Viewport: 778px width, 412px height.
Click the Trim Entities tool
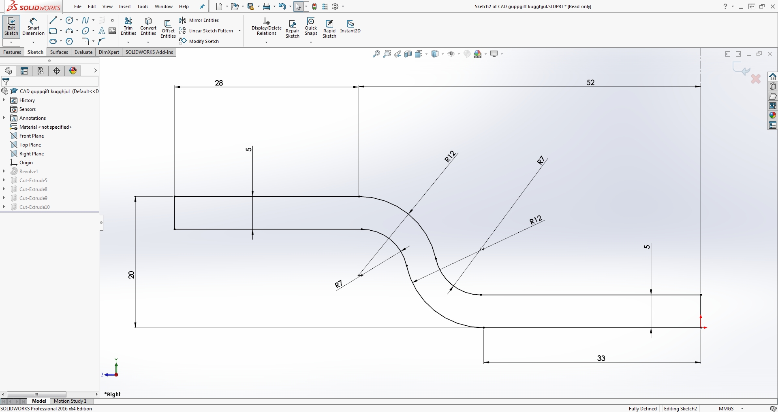coord(128,27)
